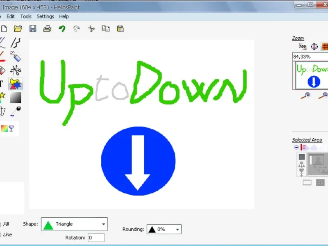This screenshot has height=246, width=328.
Task: Click the zoom preview thumbnail
Action: tap(312, 75)
